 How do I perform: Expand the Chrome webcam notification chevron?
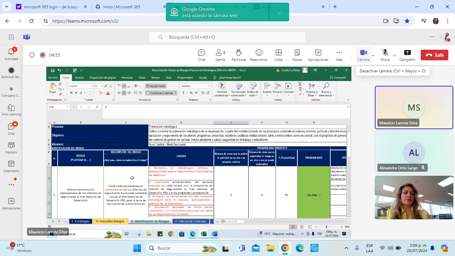click(x=279, y=13)
